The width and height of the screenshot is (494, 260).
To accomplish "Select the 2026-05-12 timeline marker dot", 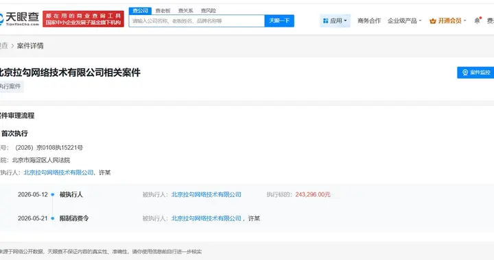I will pyautogui.click(x=53, y=195).
